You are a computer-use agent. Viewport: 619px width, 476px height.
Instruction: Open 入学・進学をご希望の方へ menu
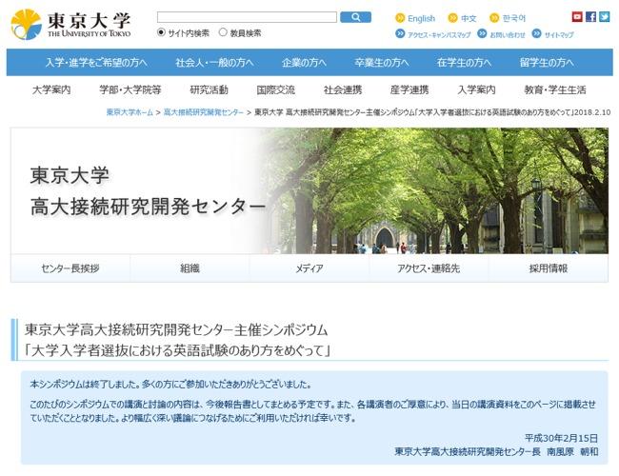point(96,63)
